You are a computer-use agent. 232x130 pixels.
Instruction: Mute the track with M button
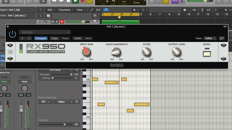(53, 22)
